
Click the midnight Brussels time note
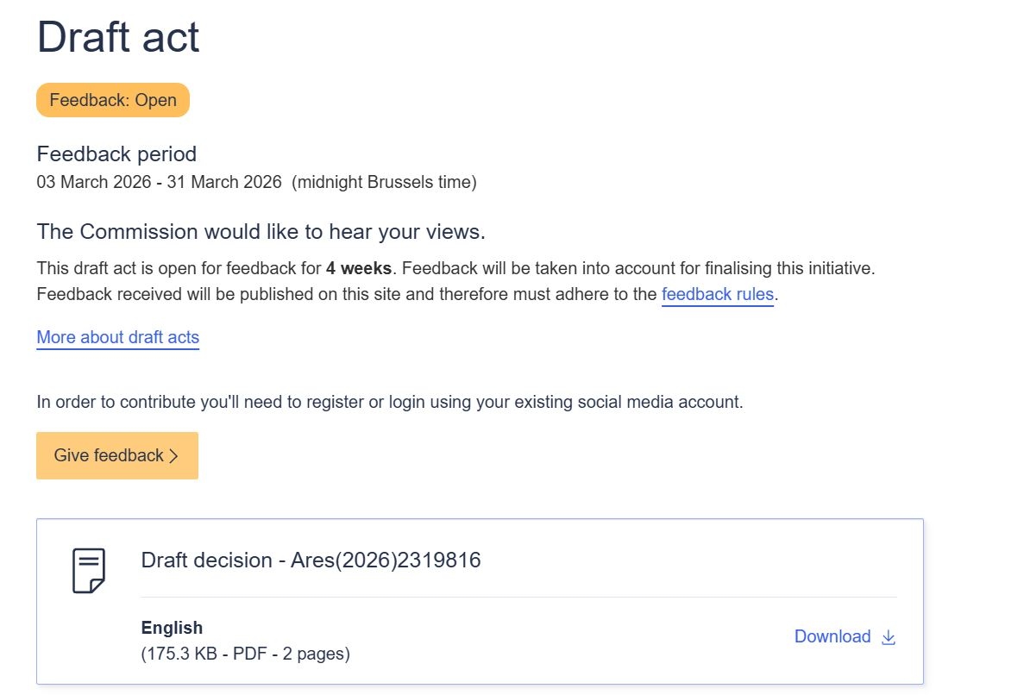tap(384, 182)
